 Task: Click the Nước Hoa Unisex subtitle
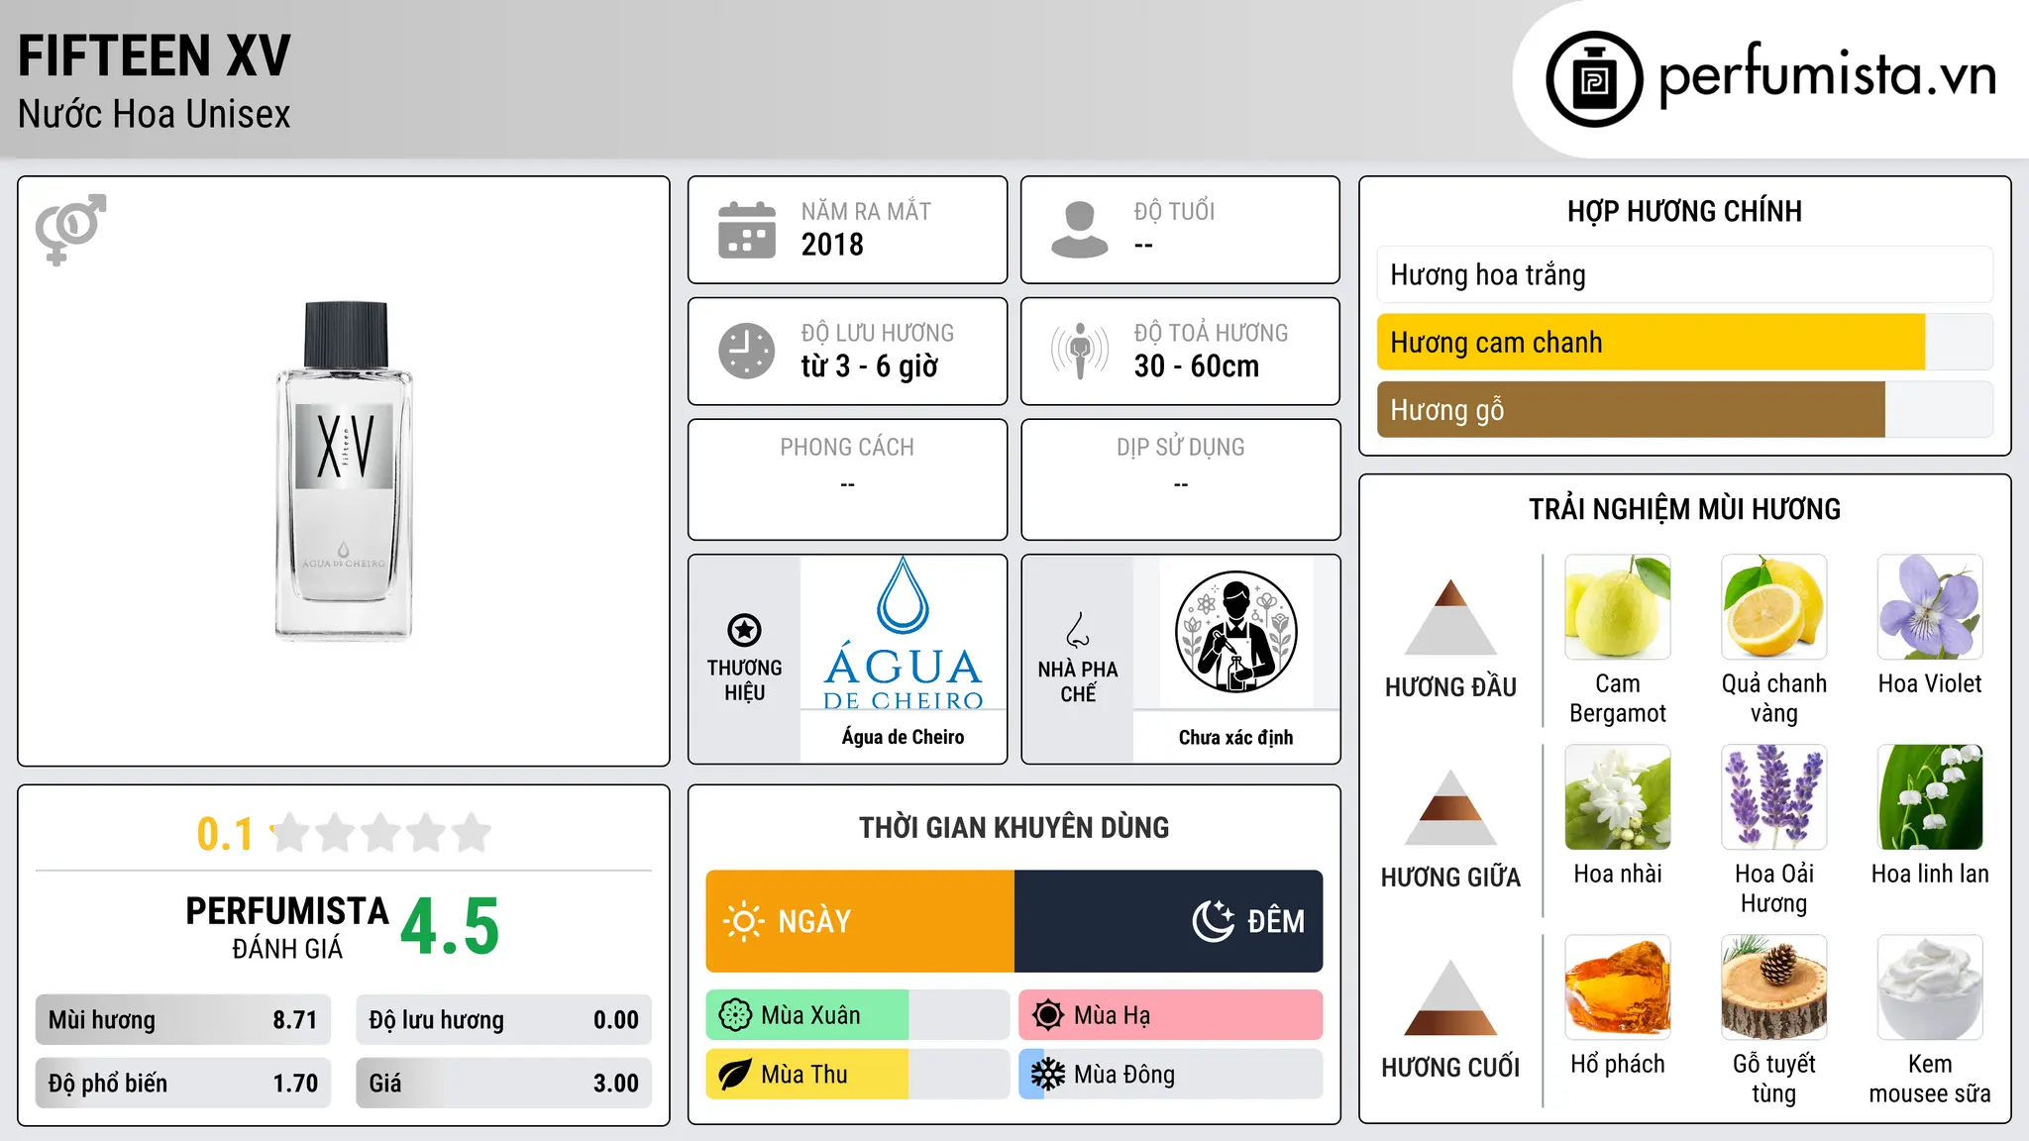155,114
